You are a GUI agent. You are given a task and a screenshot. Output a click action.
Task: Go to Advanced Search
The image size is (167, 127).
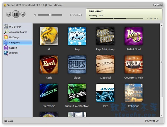18,32
